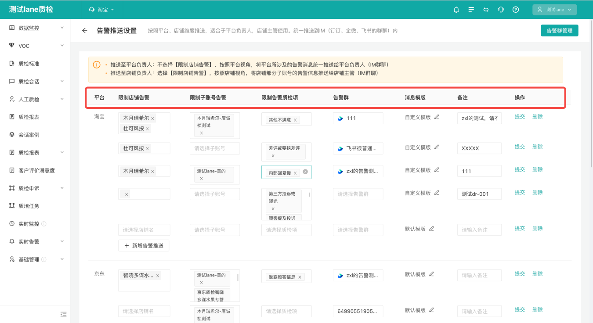Edit message template in the zxl的测试 remark row
Image resolution: width=593 pixels, height=323 pixels.
click(437, 117)
